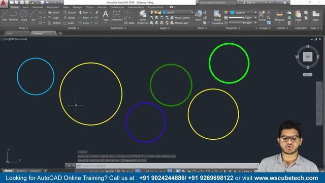The height and width of the screenshot is (183, 325).
Task: Select the Line tool
Action: tap(5, 16)
